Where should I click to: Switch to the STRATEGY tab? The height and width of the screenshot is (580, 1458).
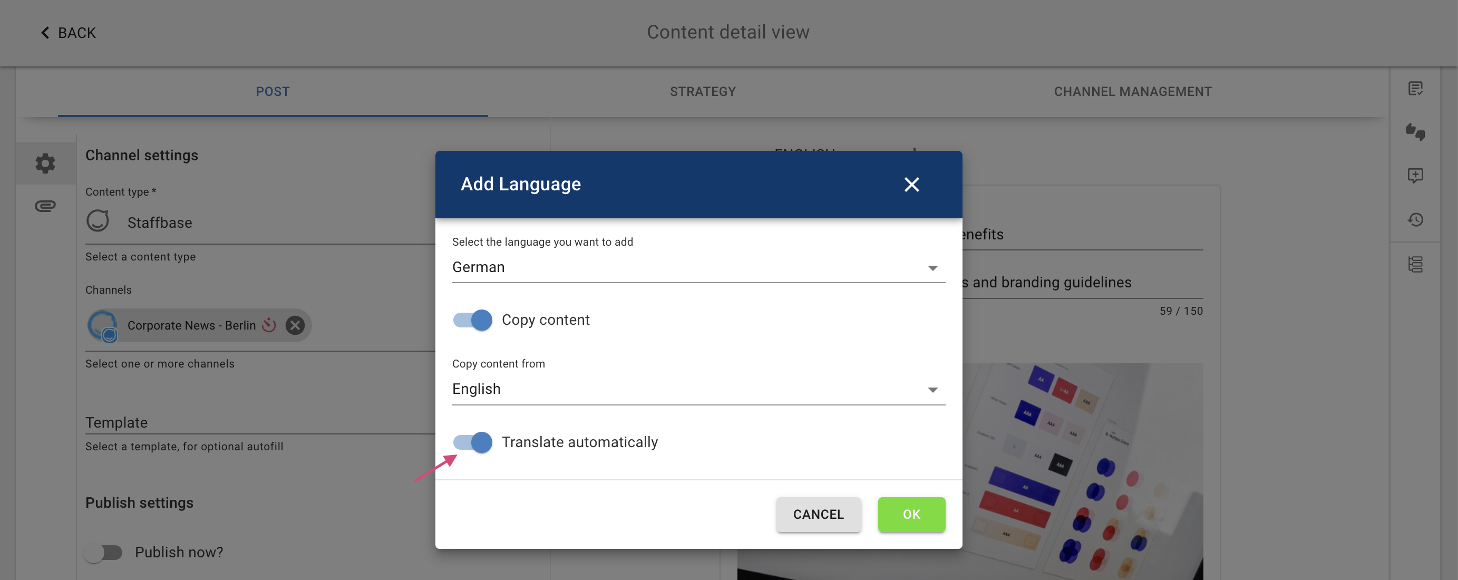(703, 92)
